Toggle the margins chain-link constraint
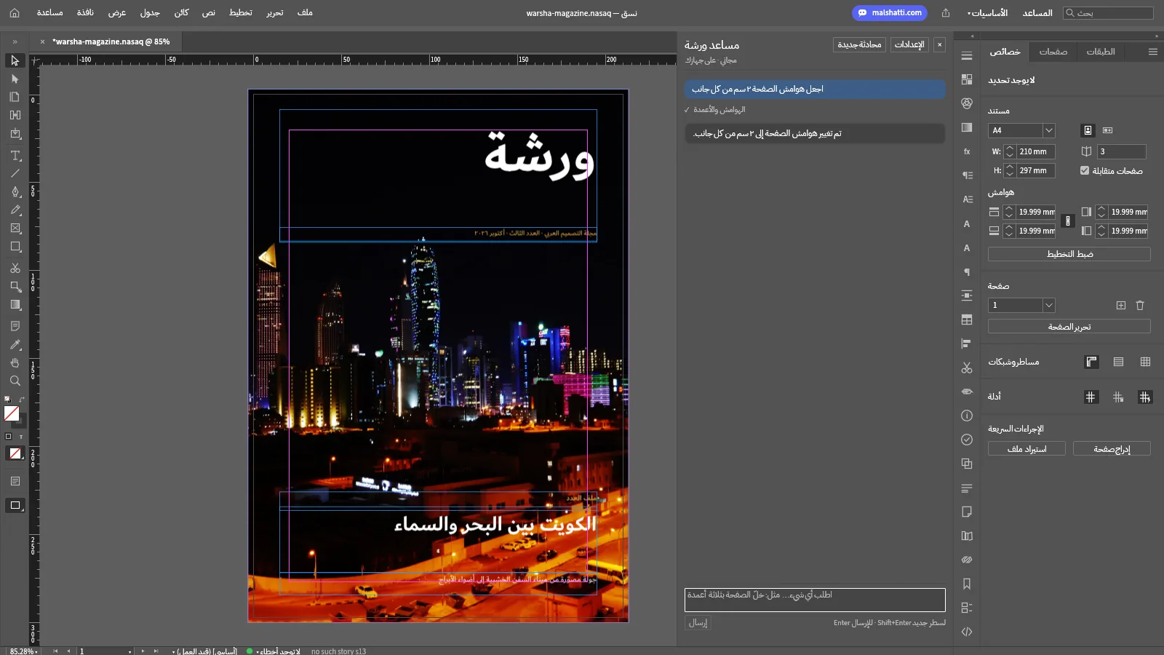Image resolution: width=1164 pixels, height=655 pixels. (1068, 221)
